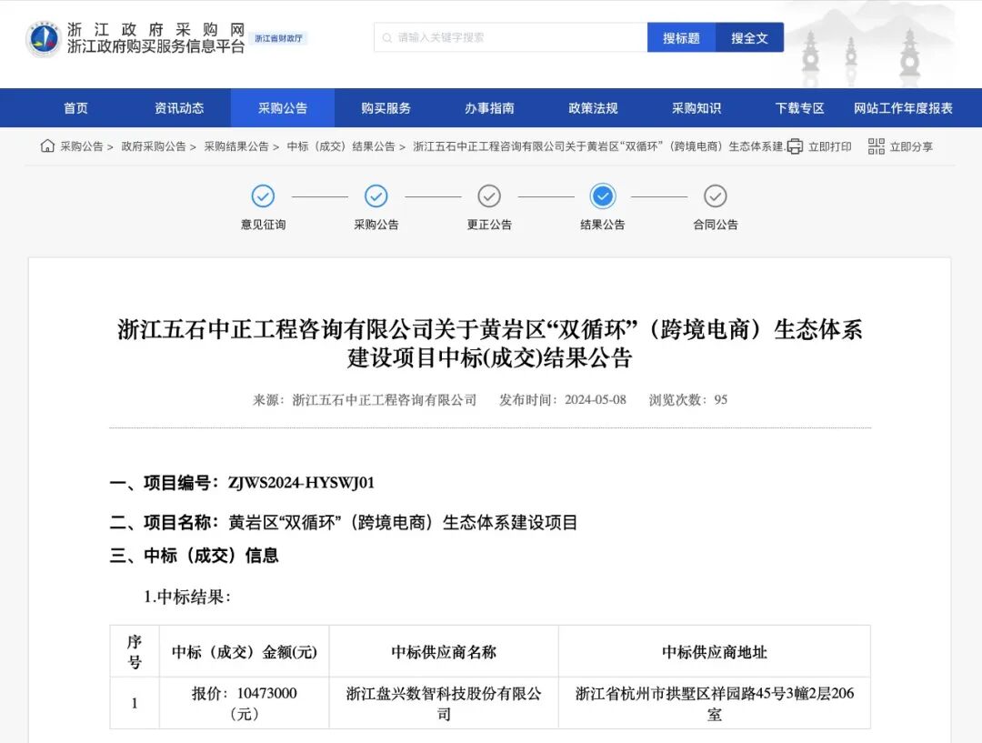Click the 中标（成交）金额(元) table header
The height and width of the screenshot is (743, 982).
pyautogui.click(x=245, y=652)
